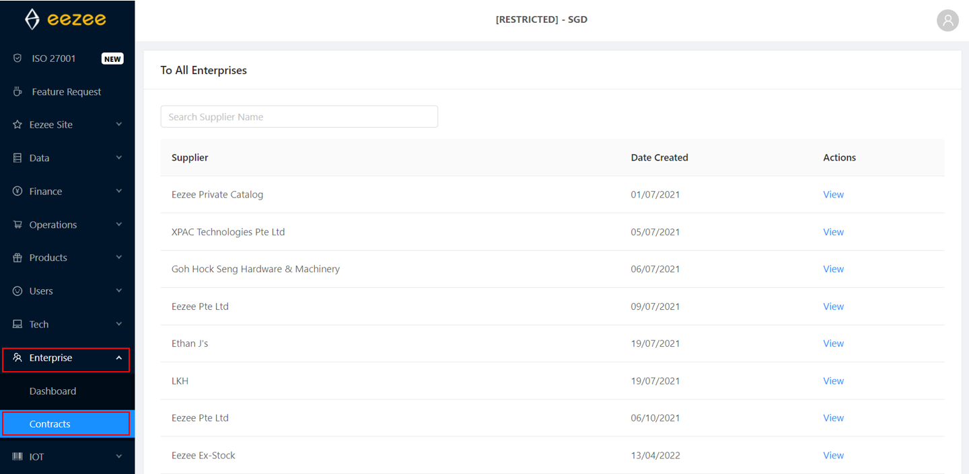Click the Enterprise people icon
The width and height of the screenshot is (969, 474).
(17, 358)
